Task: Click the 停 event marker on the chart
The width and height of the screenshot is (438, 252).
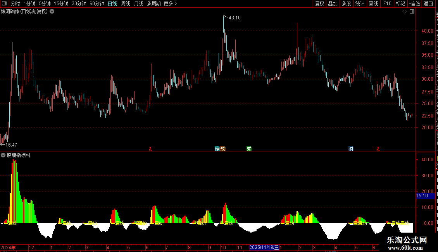Action: pos(217,148)
